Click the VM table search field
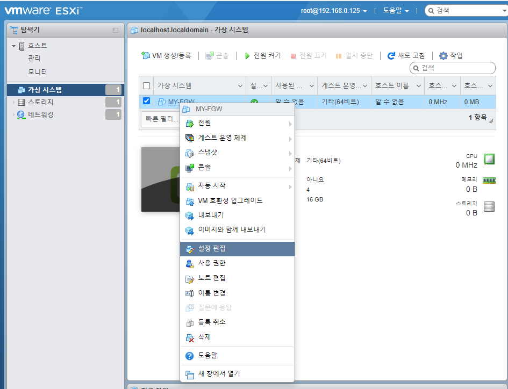The width and height of the screenshot is (508, 389). [452, 68]
